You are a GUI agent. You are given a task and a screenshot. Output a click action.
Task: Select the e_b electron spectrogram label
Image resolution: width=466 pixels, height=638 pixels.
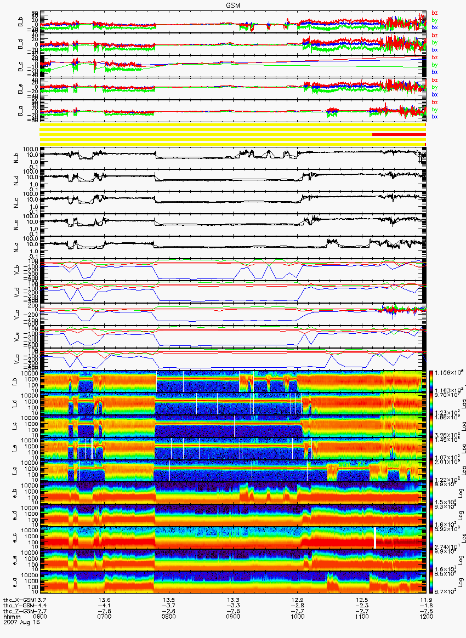[x=14, y=493]
